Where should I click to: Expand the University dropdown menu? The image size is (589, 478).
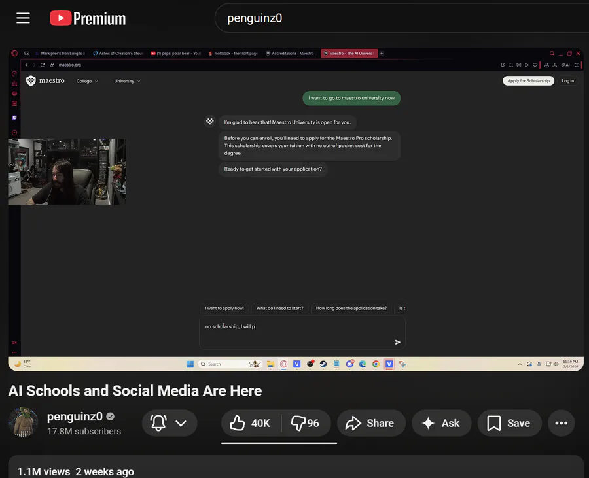tap(128, 81)
